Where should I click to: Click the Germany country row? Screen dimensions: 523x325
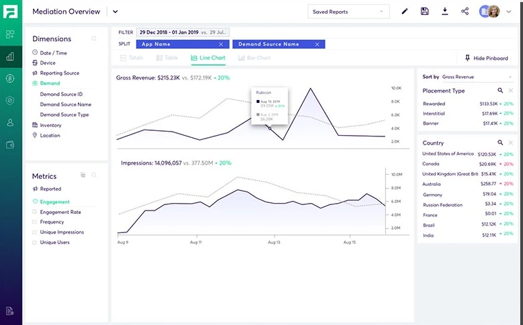coord(467,194)
